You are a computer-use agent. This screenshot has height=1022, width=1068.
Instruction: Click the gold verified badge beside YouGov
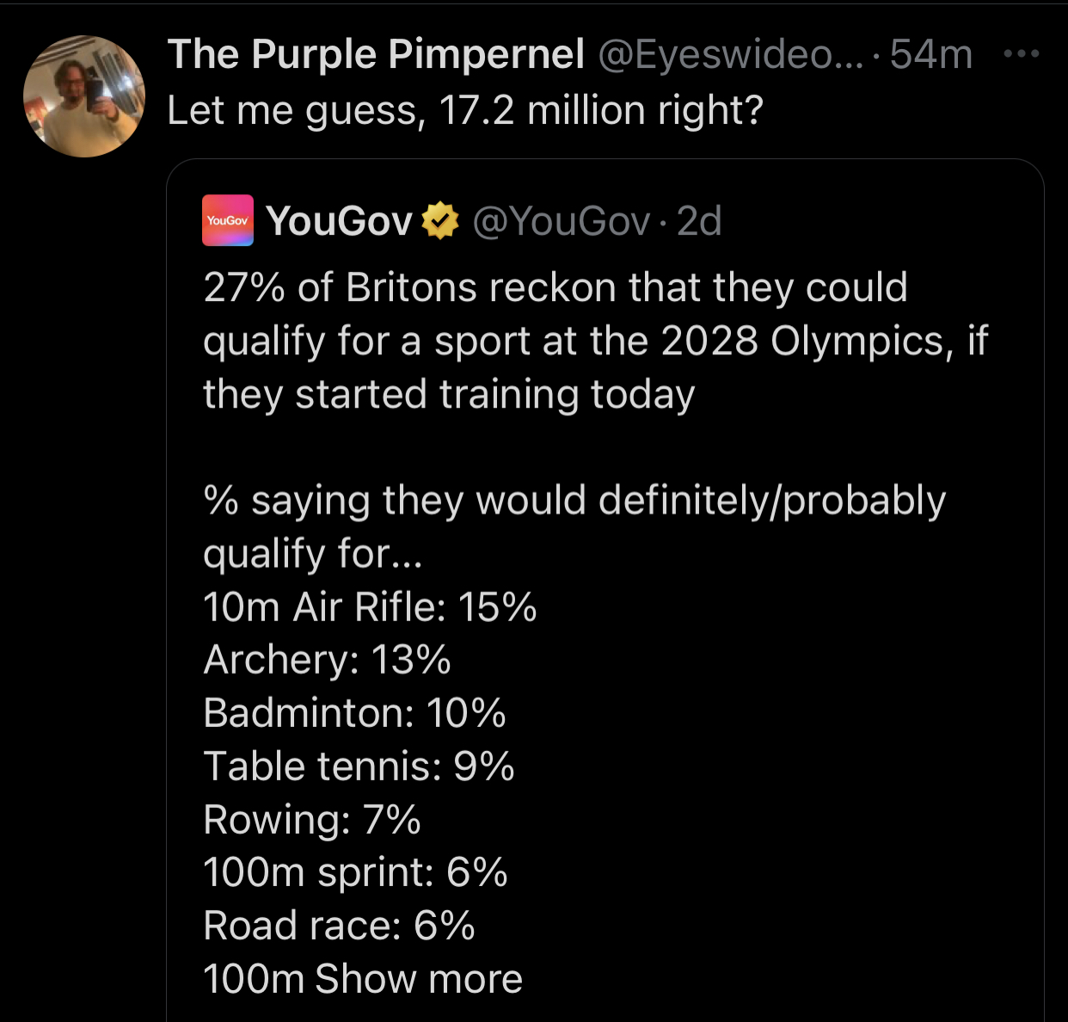coord(440,221)
